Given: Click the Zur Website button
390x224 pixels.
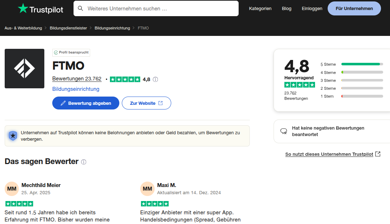Looking at the screenshot, I should pos(146,103).
